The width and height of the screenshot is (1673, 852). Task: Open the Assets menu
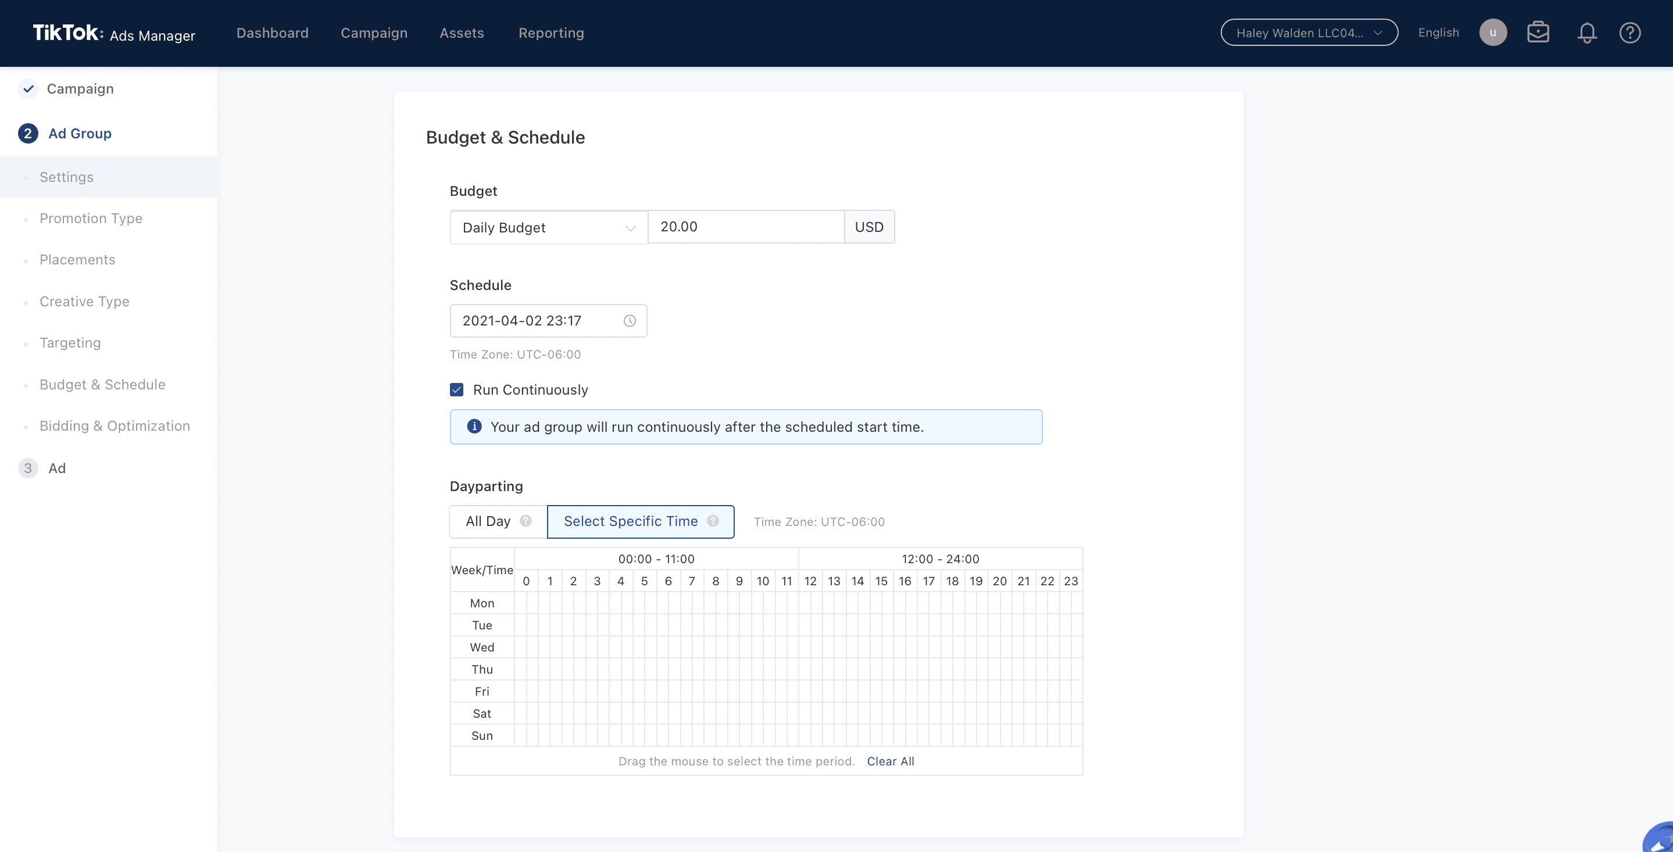pos(461,33)
